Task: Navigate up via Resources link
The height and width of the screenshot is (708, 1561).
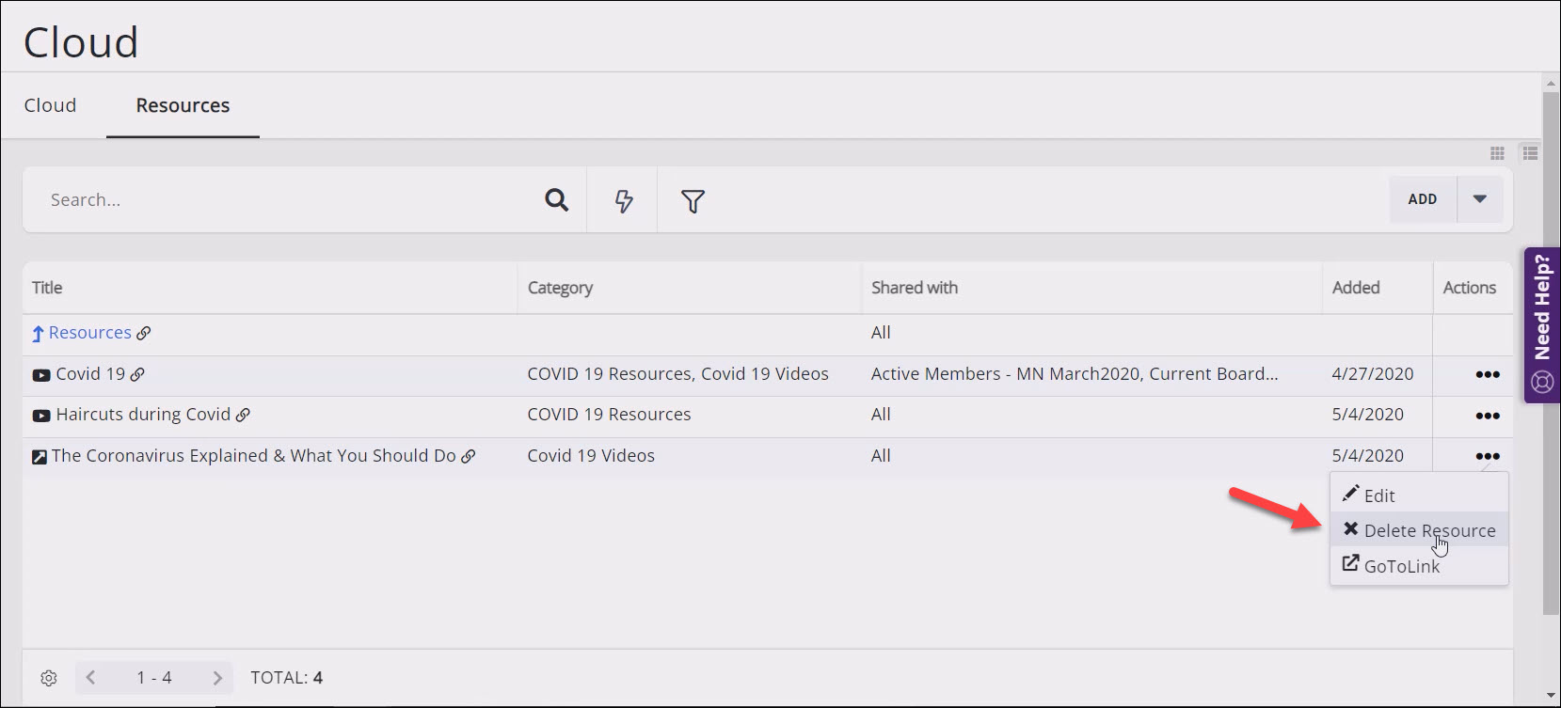Action: (89, 333)
